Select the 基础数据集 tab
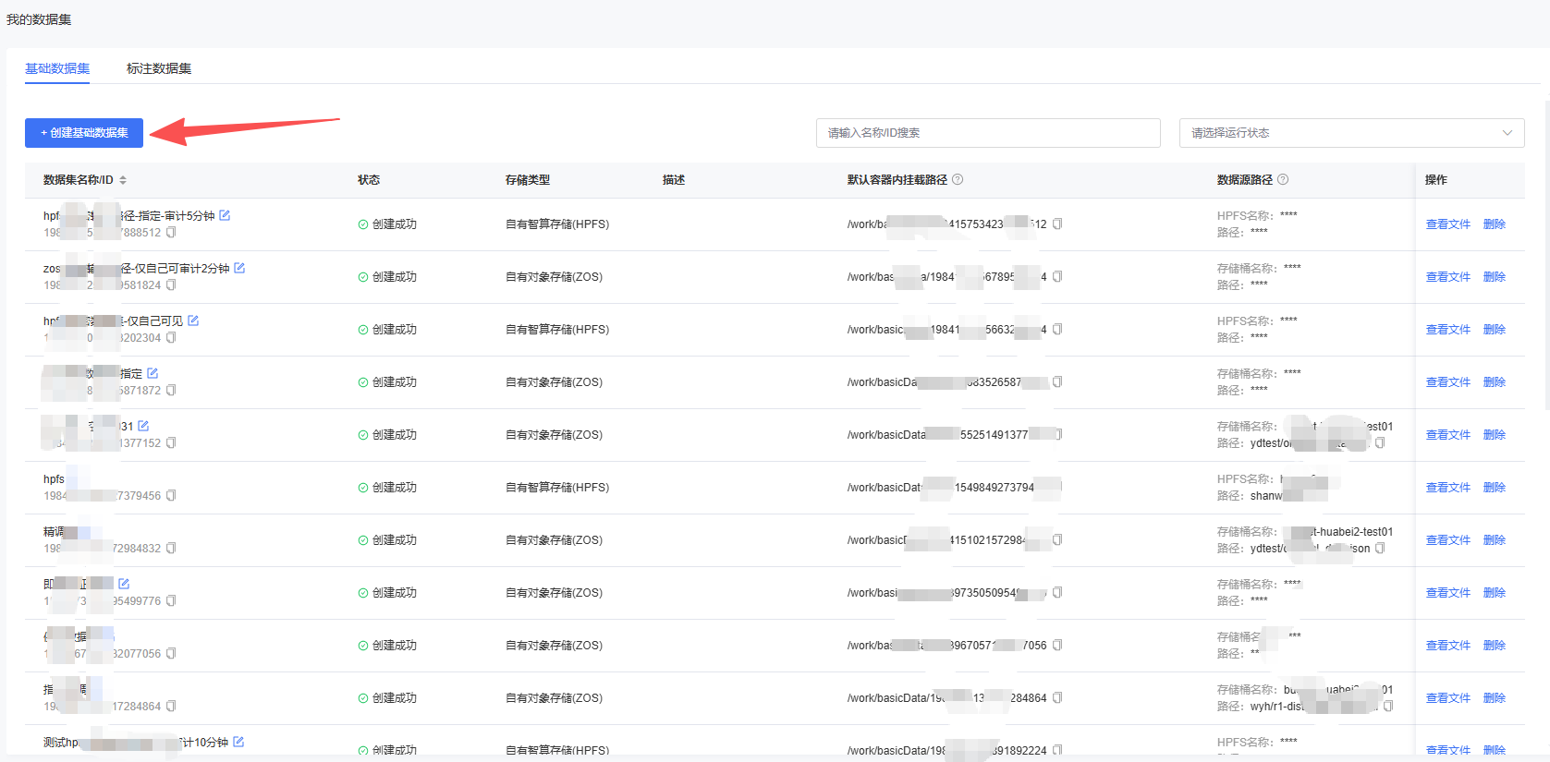Screen dimensions: 1550x762 [57, 68]
